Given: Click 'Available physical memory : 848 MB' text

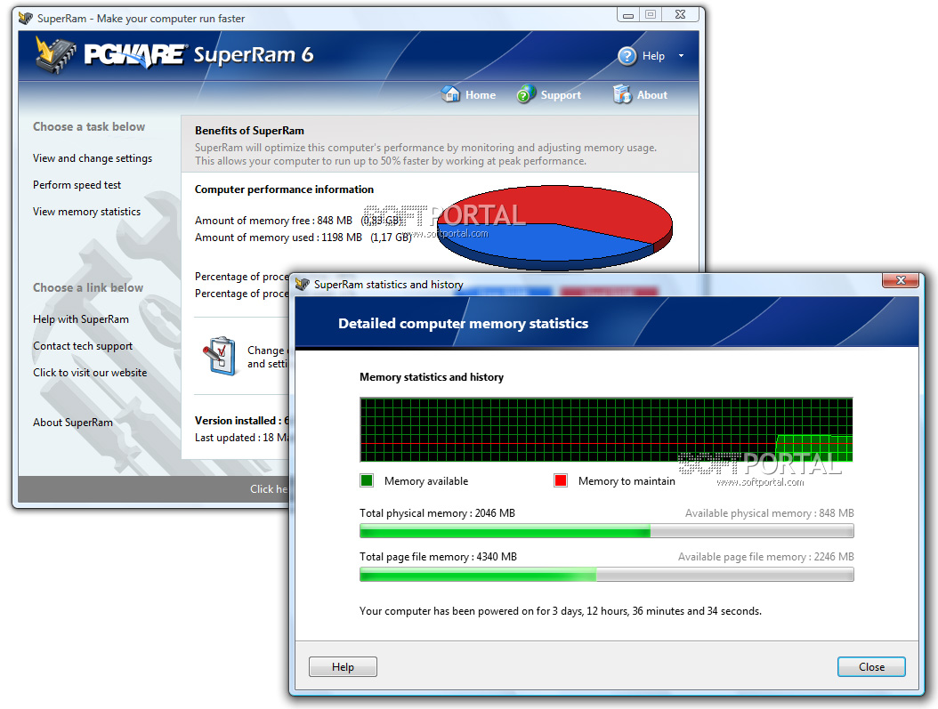Looking at the screenshot, I should click(x=769, y=513).
